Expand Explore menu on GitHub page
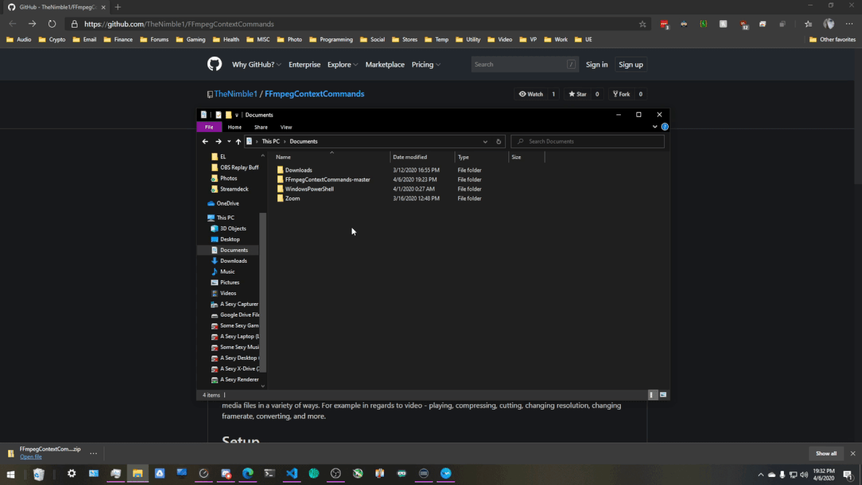862x485 pixels. tap(343, 65)
